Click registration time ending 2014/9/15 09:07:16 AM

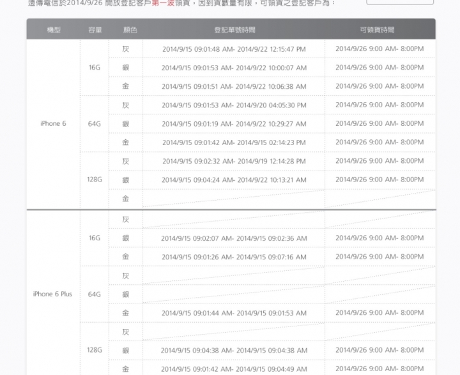coord(234,257)
